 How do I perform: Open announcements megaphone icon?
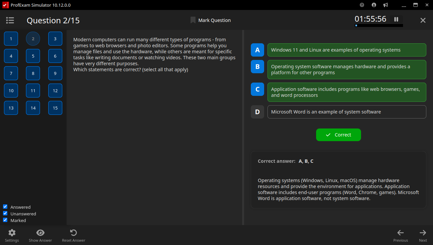(385, 5)
